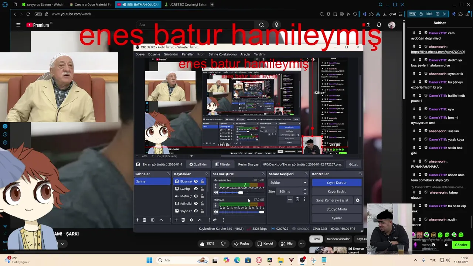The height and width of the screenshot is (266, 473).
Task: Undock the Sahneler panel icon
Action: 168,174
